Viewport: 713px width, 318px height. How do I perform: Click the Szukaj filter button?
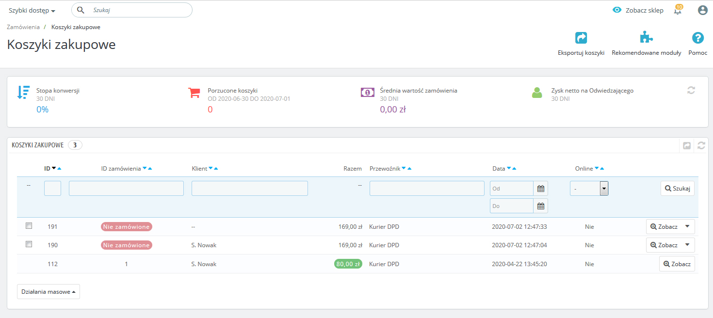coord(677,189)
